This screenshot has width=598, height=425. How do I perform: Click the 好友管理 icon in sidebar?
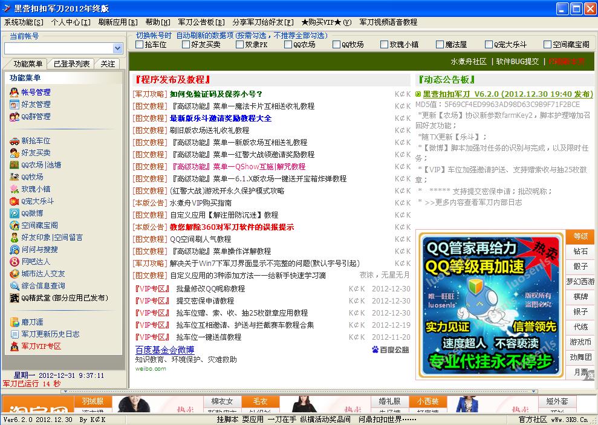[15, 105]
